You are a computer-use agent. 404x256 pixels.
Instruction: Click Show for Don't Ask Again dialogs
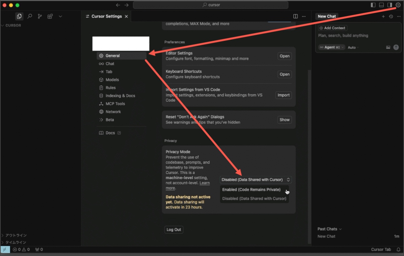[284, 120]
